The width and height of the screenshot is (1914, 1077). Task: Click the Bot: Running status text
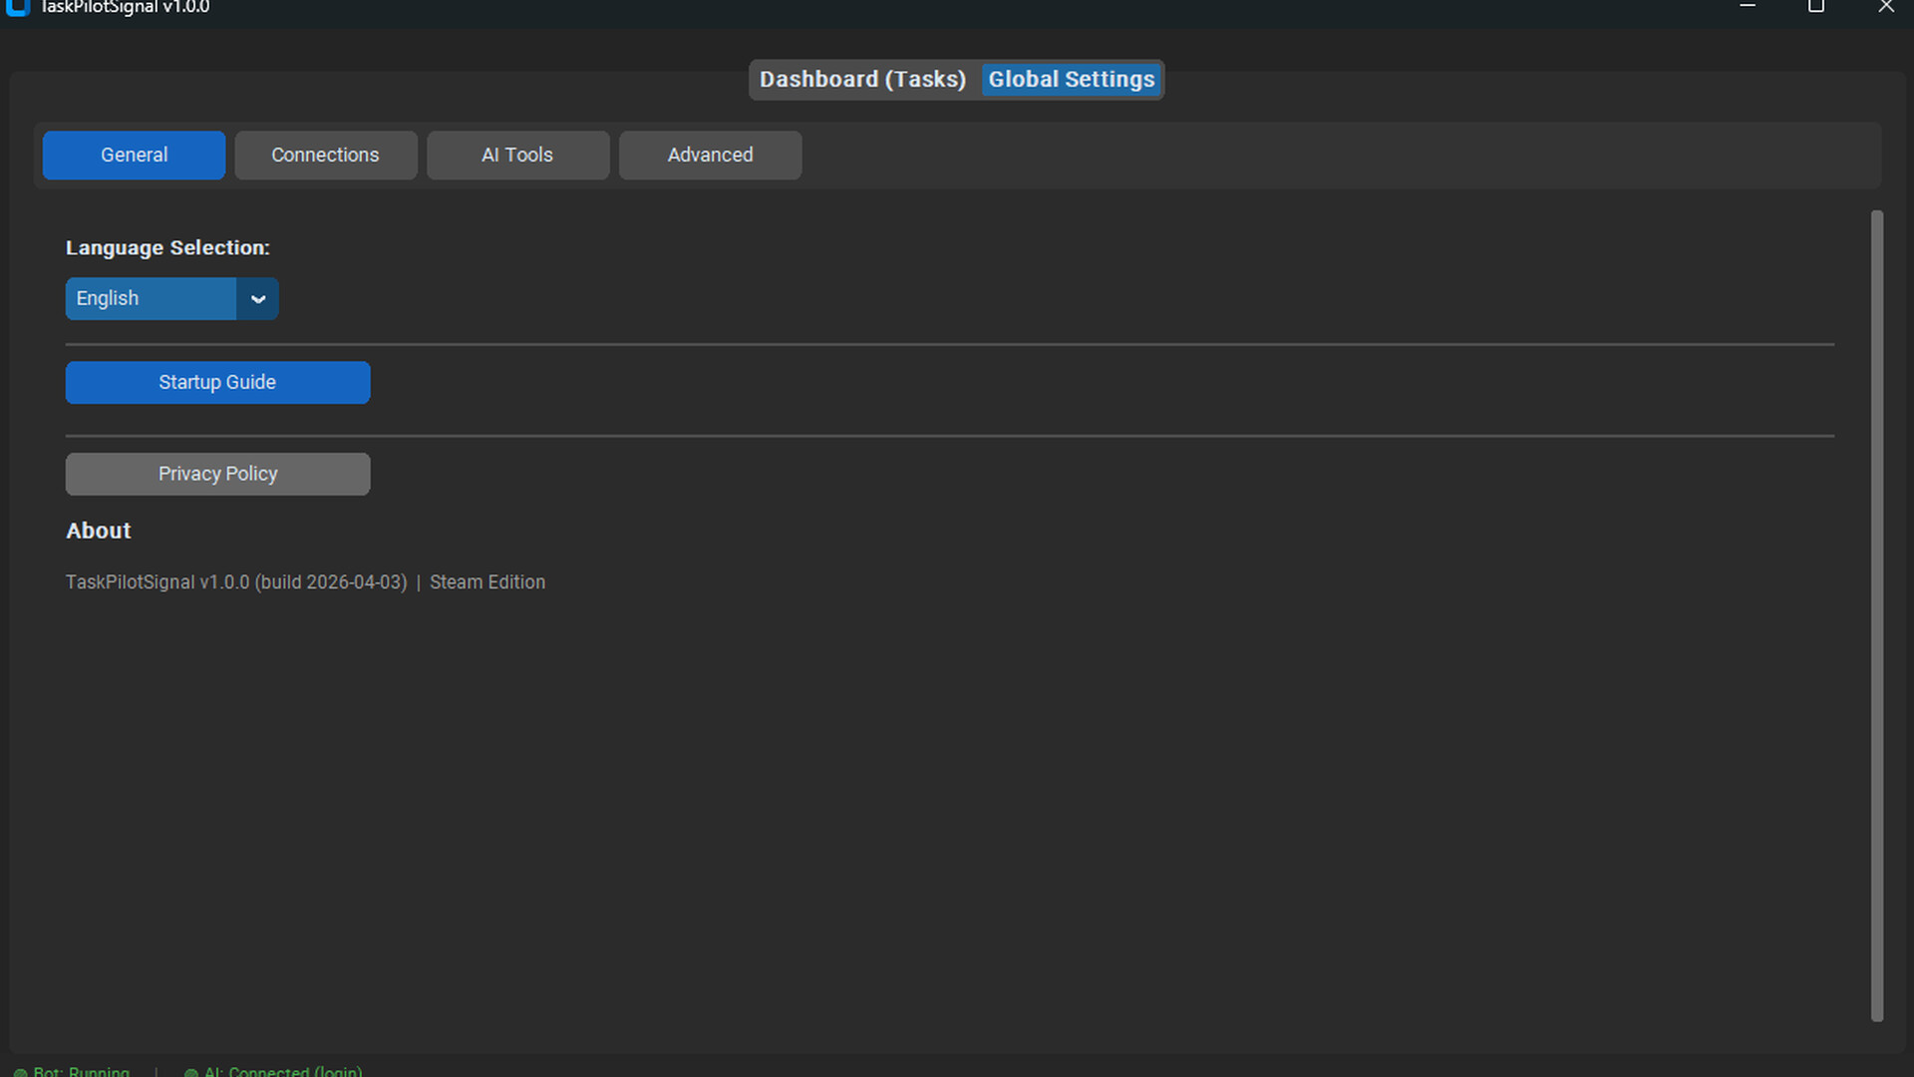tap(81, 1072)
